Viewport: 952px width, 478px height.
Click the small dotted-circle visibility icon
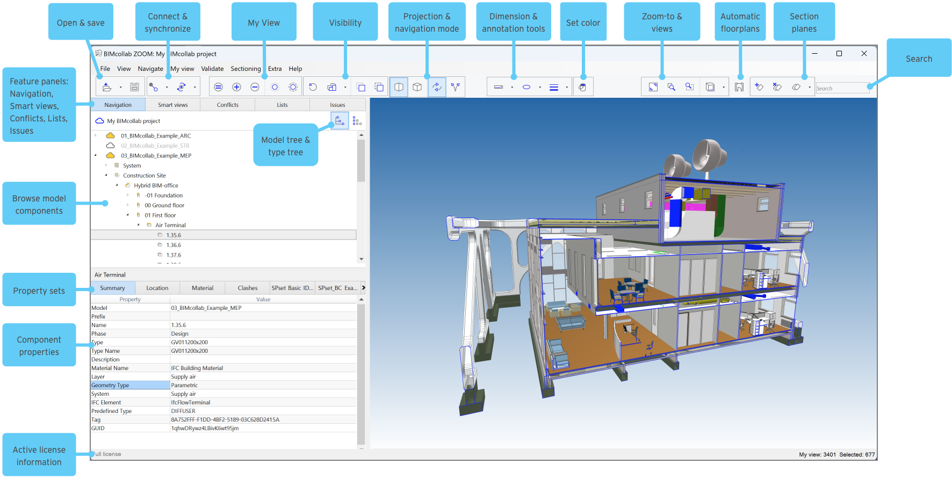coord(275,87)
